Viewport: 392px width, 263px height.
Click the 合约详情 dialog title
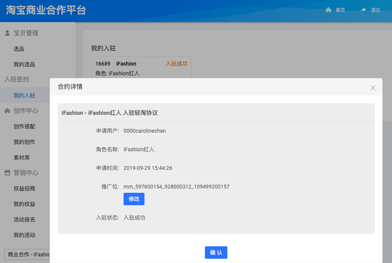pyautogui.click(x=70, y=87)
